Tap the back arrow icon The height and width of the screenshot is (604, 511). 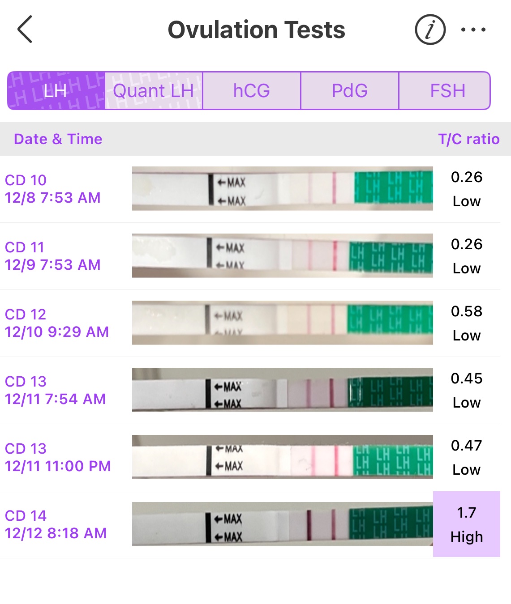coord(25,30)
